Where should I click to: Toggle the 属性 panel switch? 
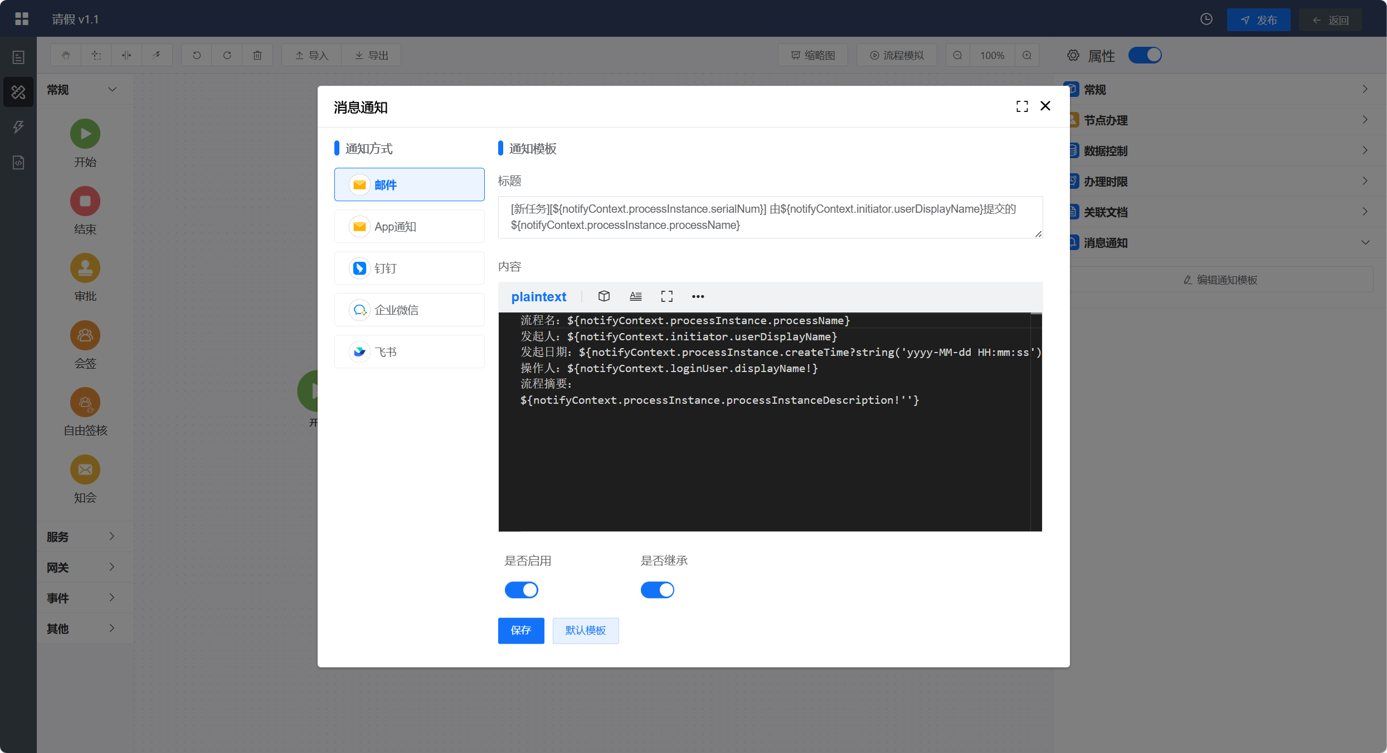(1145, 55)
